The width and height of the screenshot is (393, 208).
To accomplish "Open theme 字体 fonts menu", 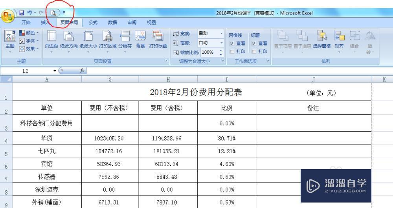I will tap(29, 41).
